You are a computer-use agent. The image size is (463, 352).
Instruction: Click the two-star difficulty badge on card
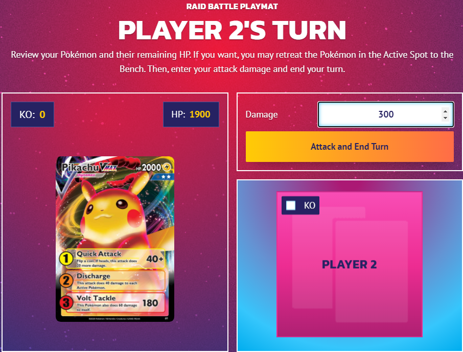pos(163,177)
